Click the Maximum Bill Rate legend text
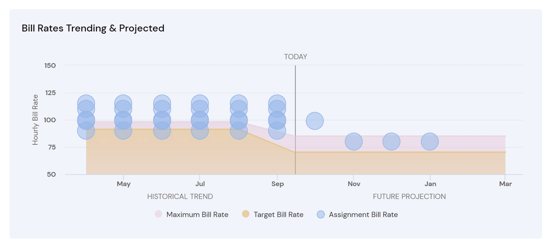This screenshot has height=248, width=542. tap(197, 214)
